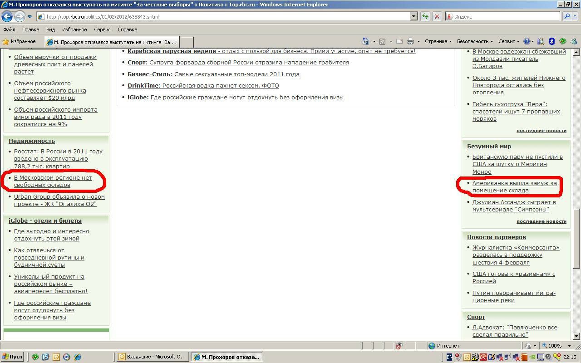The image size is (581, 363).
Task: Open link 'Американка вышла замуж за помещение склада'
Action: tap(514, 187)
